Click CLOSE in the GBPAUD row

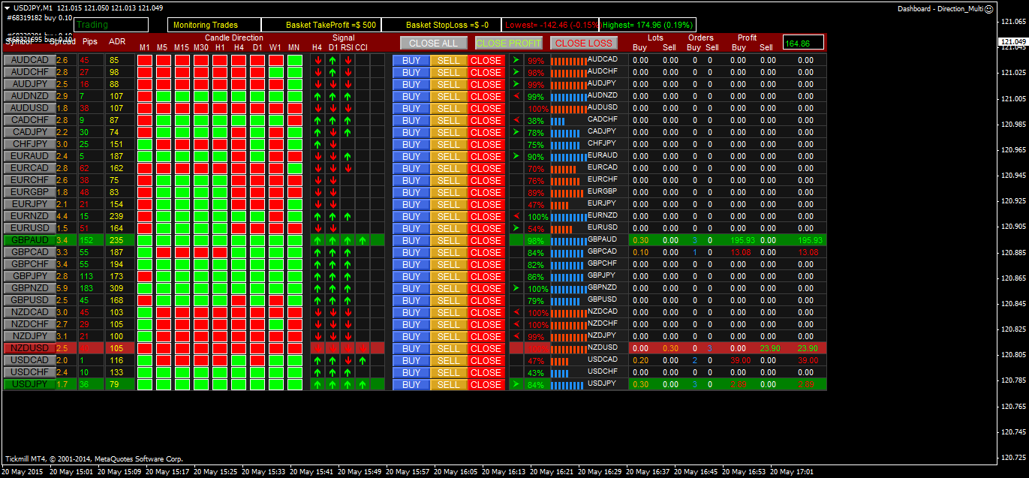click(486, 241)
